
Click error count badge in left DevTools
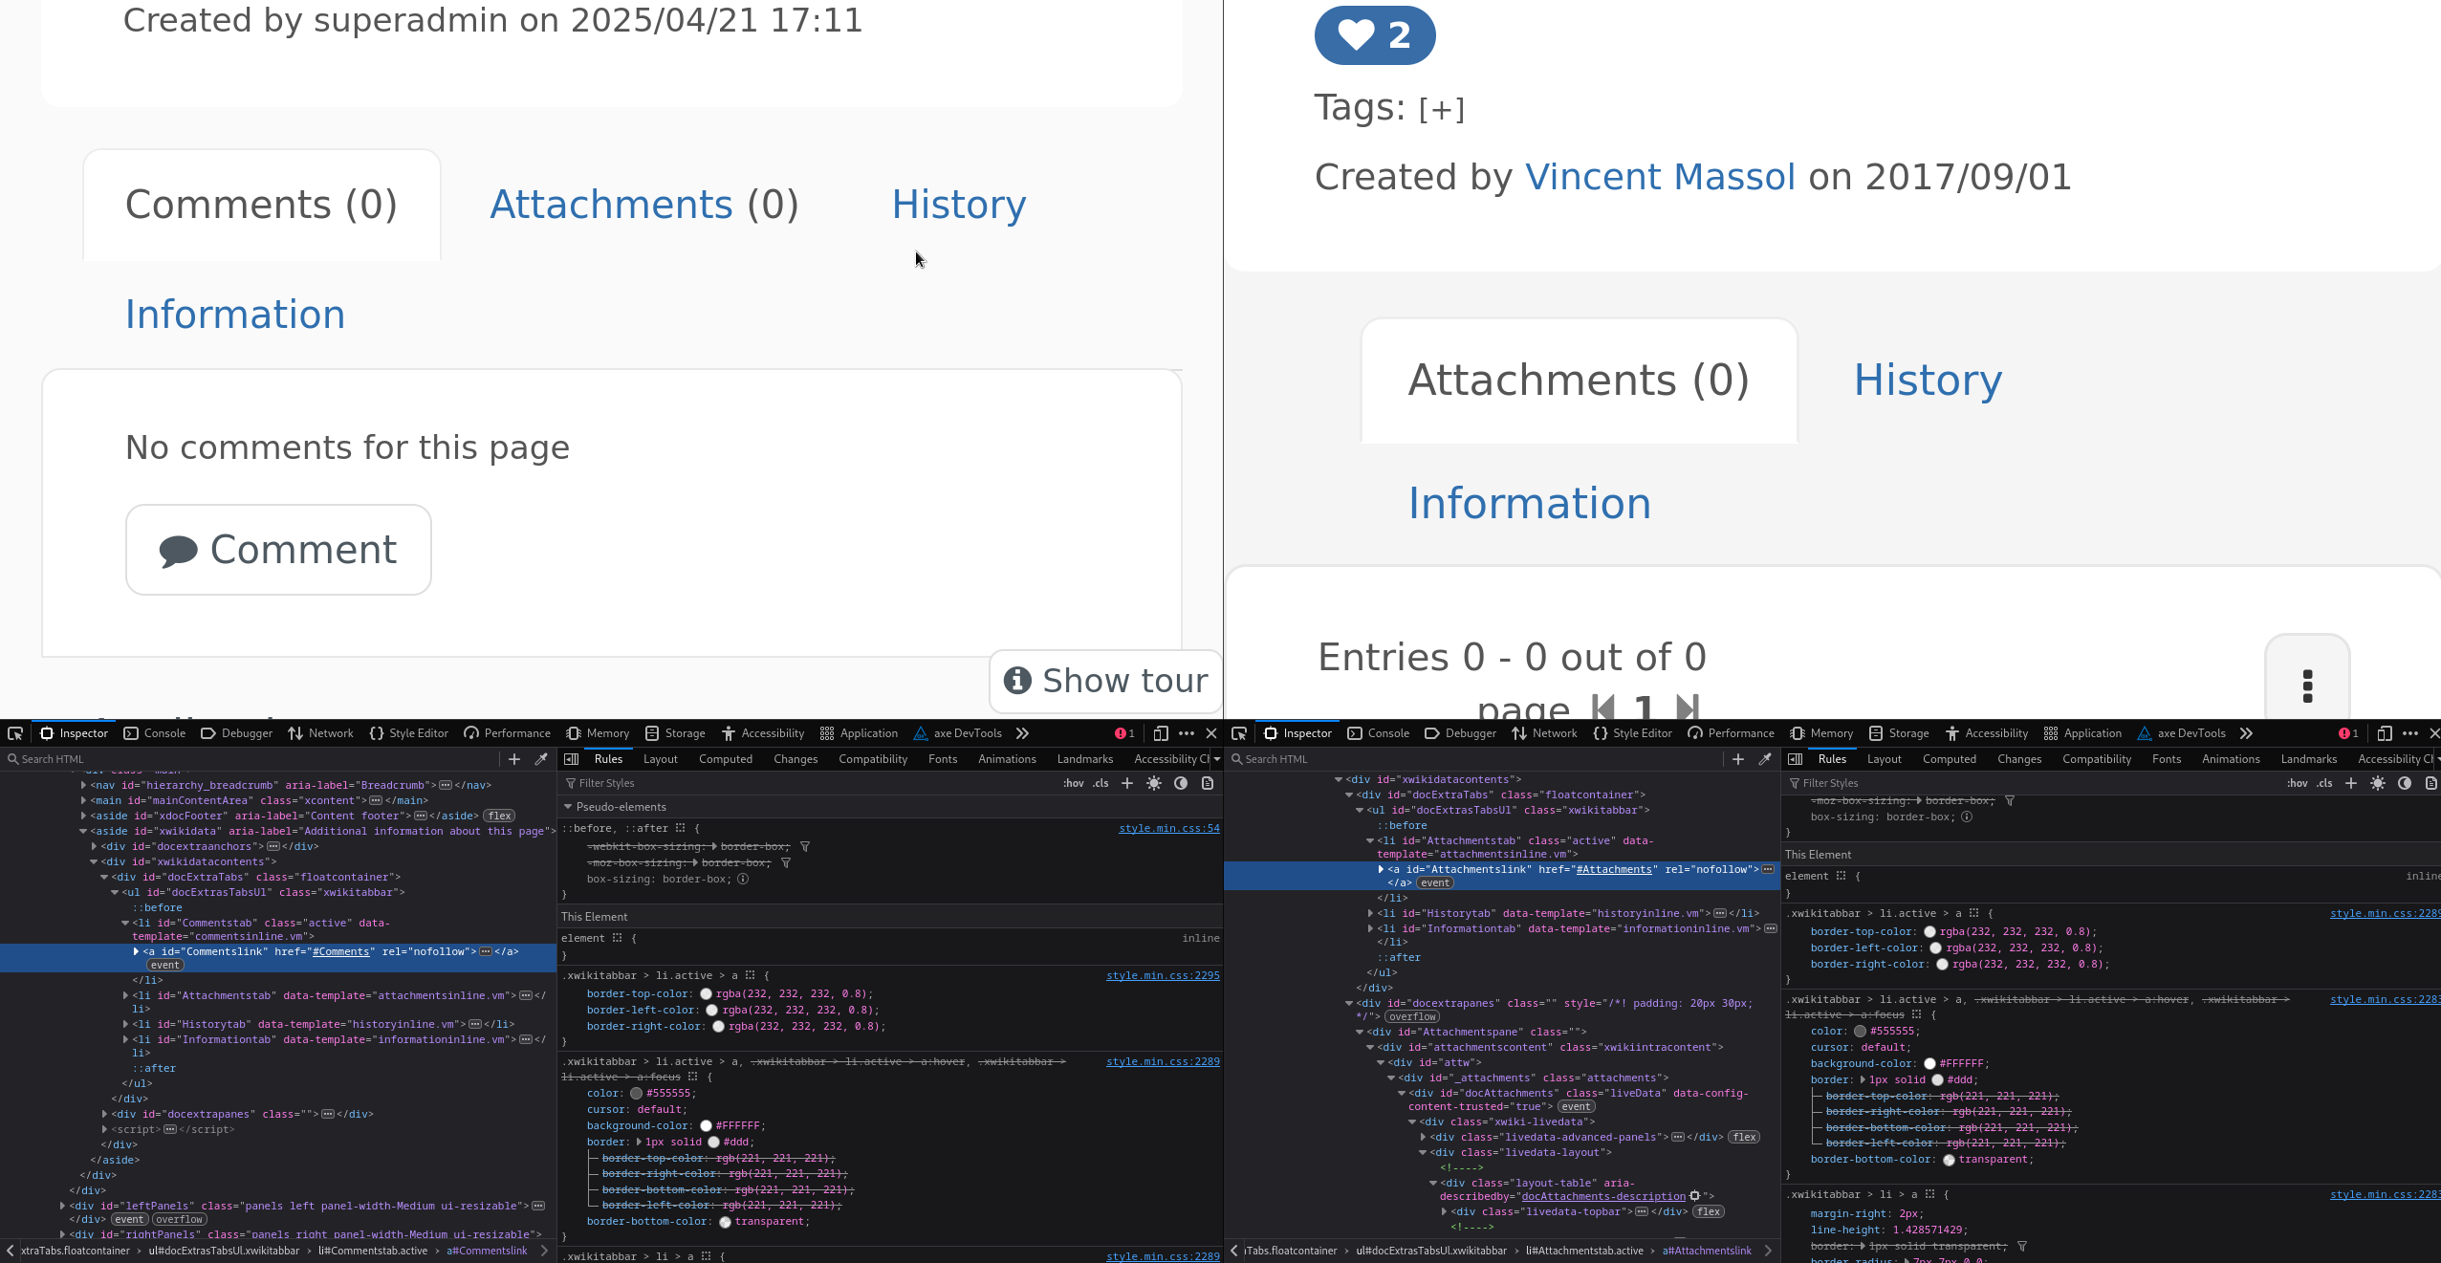click(1124, 733)
